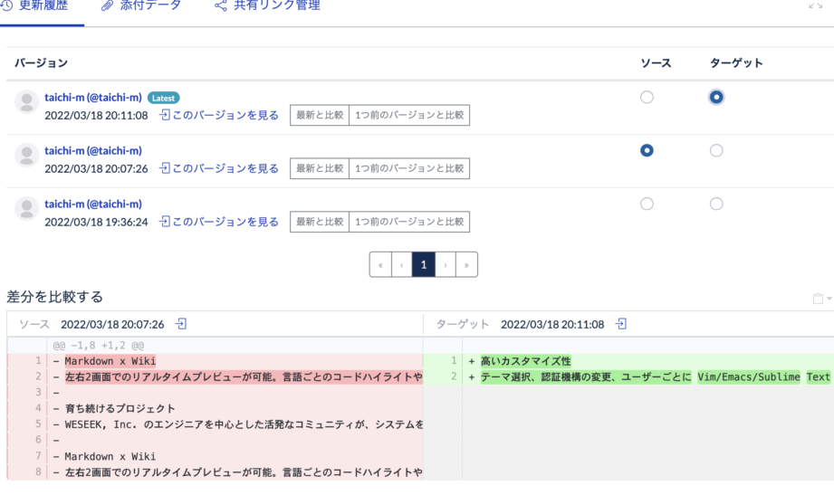
Task: Click the ターゲット column header
Action: [x=736, y=62]
